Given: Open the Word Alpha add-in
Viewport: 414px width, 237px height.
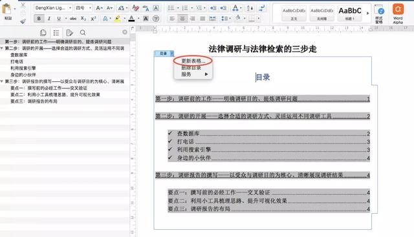Looking at the screenshot, I should click(398, 13).
